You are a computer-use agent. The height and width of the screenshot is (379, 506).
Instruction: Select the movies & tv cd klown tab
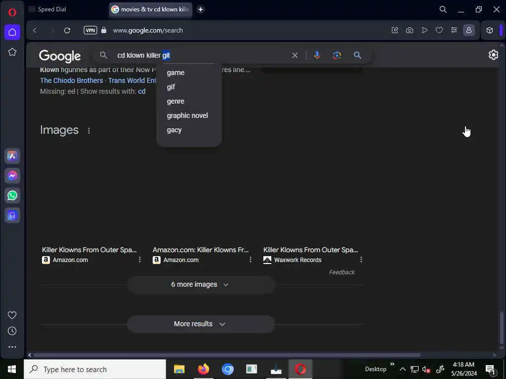coord(151,9)
